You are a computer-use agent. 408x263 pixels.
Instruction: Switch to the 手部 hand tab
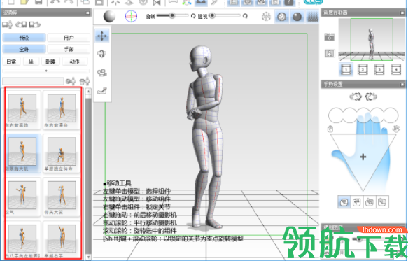(69, 49)
